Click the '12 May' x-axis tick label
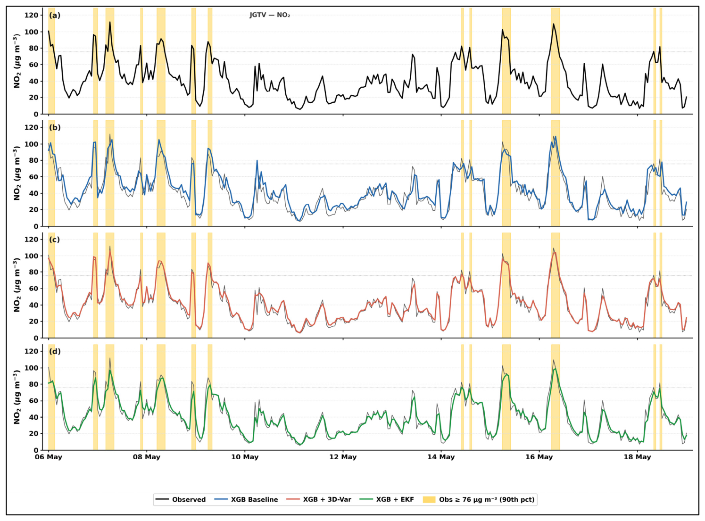Screen dimensions: 705x521 pyautogui.click(x=343, y=457)
